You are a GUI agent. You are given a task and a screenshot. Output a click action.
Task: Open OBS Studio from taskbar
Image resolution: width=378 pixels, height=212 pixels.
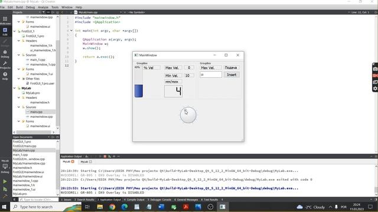tap(210, 207)
